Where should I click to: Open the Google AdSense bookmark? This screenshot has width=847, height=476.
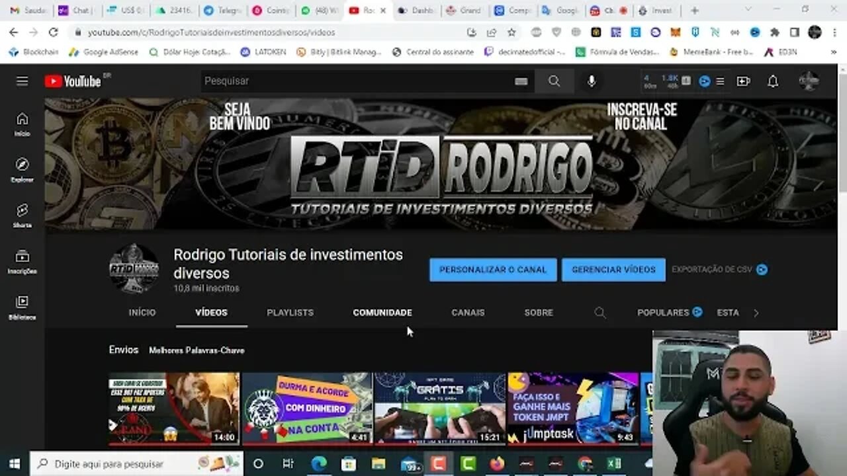click(x=103, y=52)
